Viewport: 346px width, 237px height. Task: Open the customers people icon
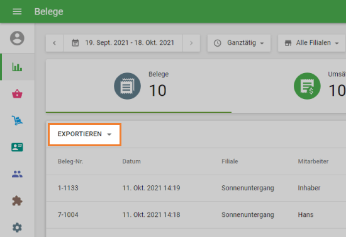pos(17,174)
